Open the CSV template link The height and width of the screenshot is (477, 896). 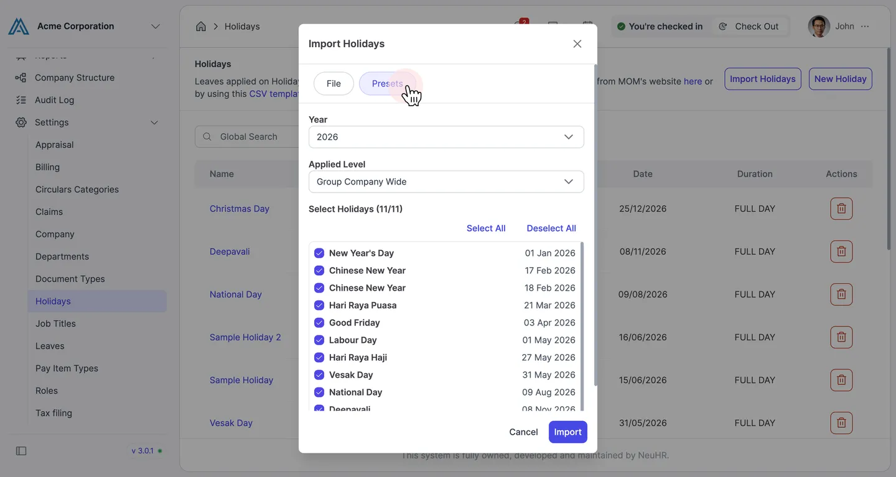274,94
